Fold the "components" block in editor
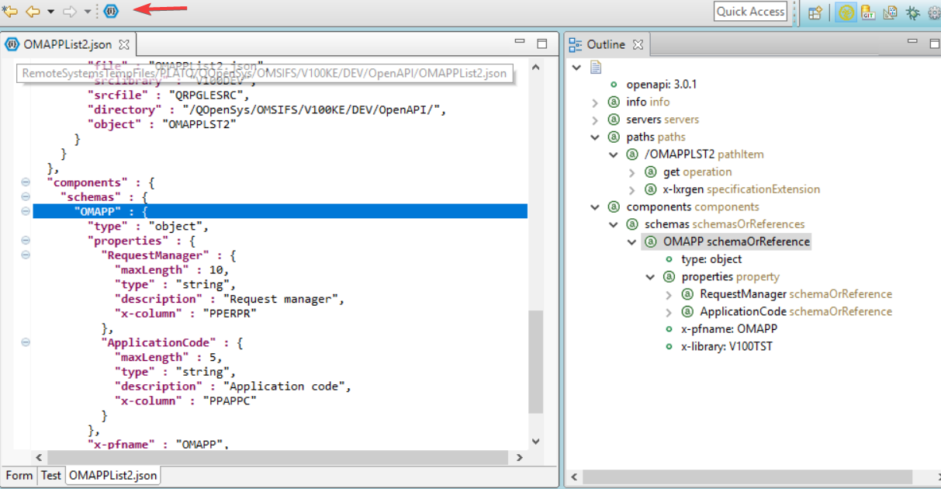The image size is (941, 489). click(26, 182)
